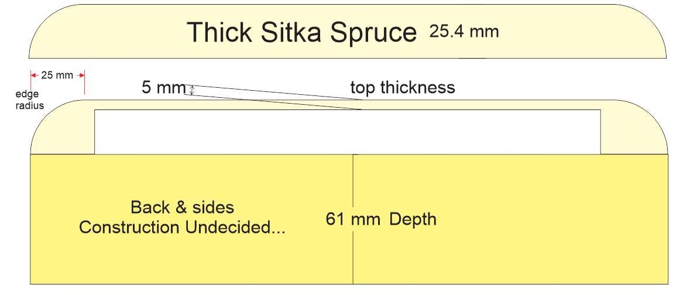
Task: Click the right red dimension arrow
Action: click(80, 76)
